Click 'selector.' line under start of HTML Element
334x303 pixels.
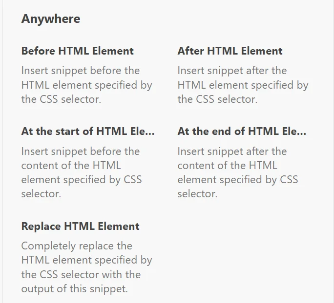[x=41, y=194]
